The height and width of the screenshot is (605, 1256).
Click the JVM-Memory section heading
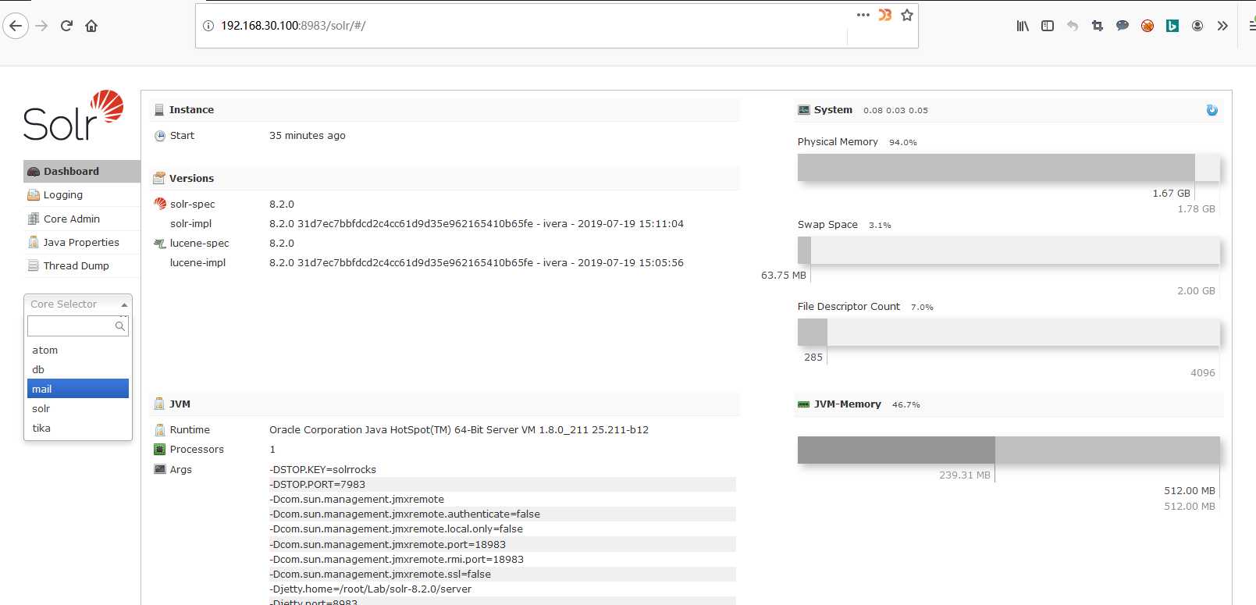pos(847,404)
